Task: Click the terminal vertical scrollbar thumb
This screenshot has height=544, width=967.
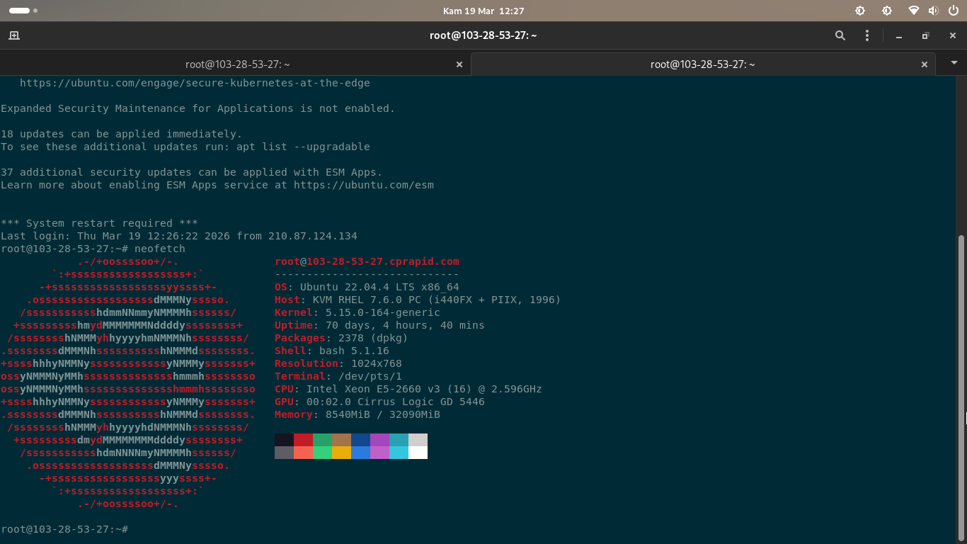Action: pos(961,387)
